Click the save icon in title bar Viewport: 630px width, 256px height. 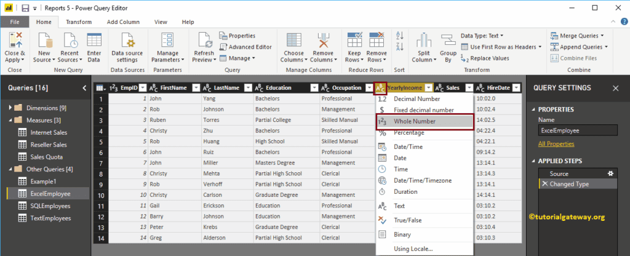pos(25,8)
